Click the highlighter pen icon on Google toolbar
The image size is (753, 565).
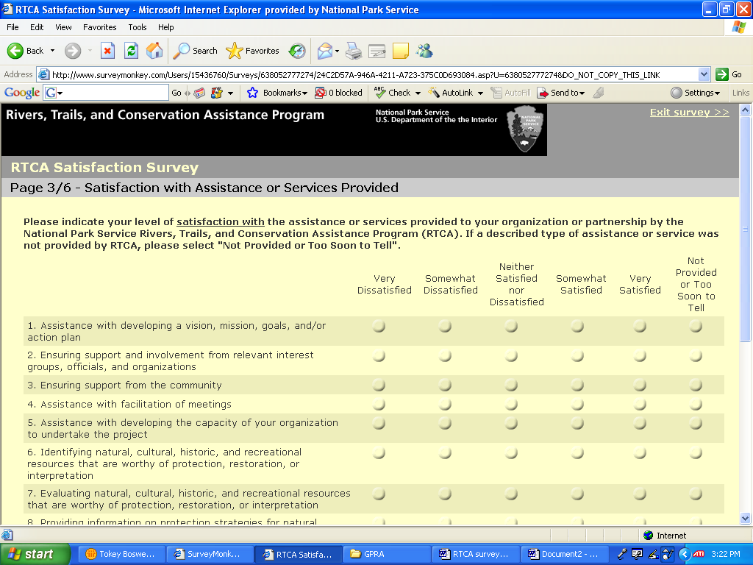[599, 93]
